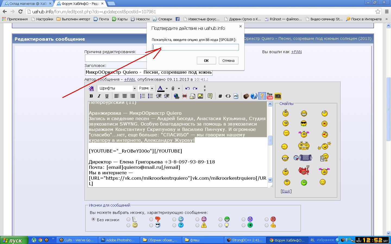Click the SPOILER option text field
The height and width of the screenshot is (244, 391).
[195, 47]
